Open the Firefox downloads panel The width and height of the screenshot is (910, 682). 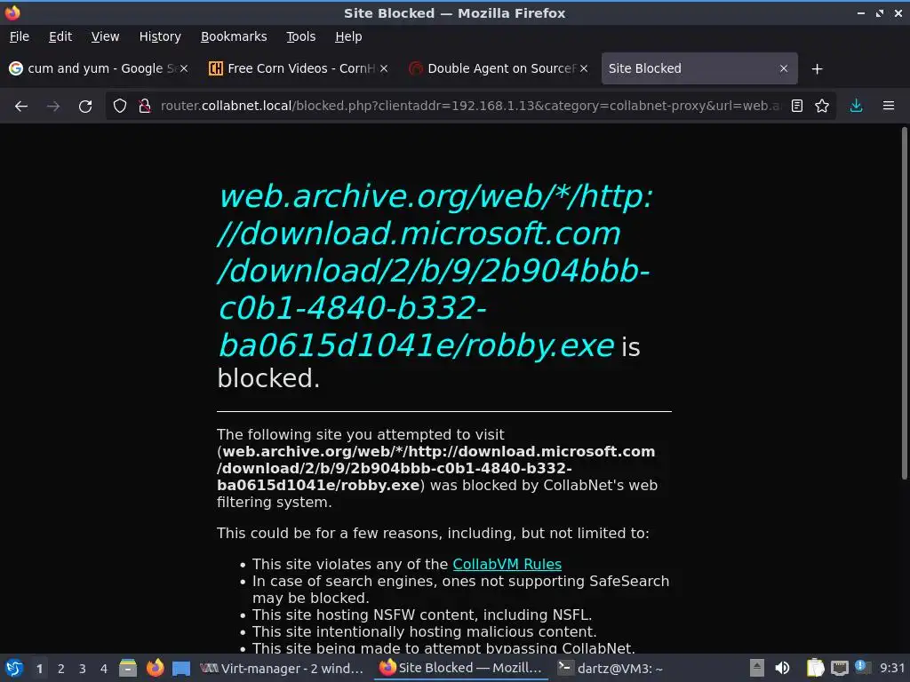click(856, 107)
